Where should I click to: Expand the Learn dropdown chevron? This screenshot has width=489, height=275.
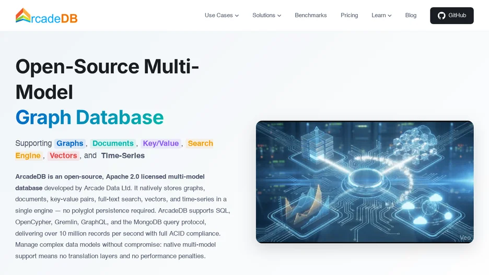click(390, 16)
